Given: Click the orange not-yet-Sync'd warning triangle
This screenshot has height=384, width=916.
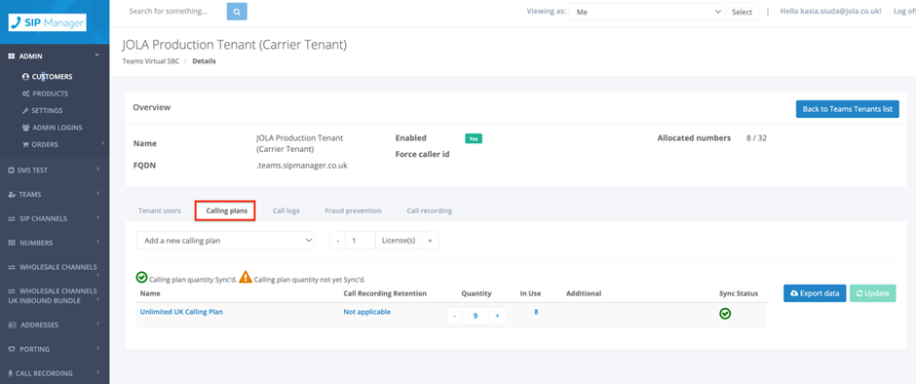Looking at the screenshot, I should click(246, 277).
